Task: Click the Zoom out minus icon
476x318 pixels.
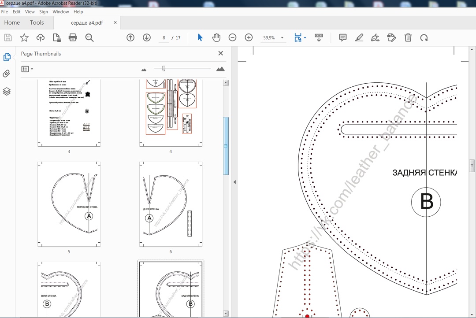Action: click(232, 38)
